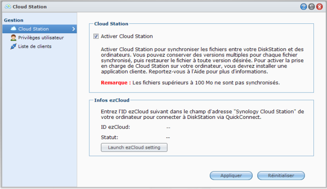Click the Réinitialiser button
This screenshot has width=327, height=189.
click(x=281, y=175)
